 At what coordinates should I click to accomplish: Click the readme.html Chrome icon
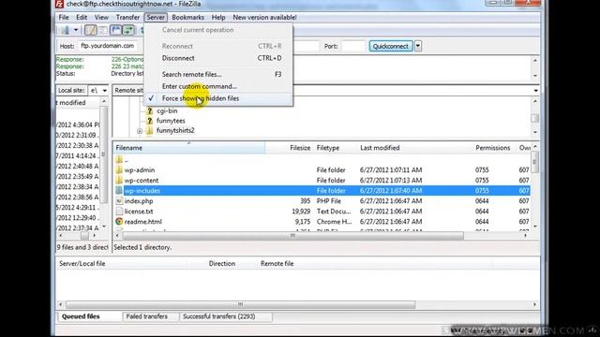(x=119, y=221)
